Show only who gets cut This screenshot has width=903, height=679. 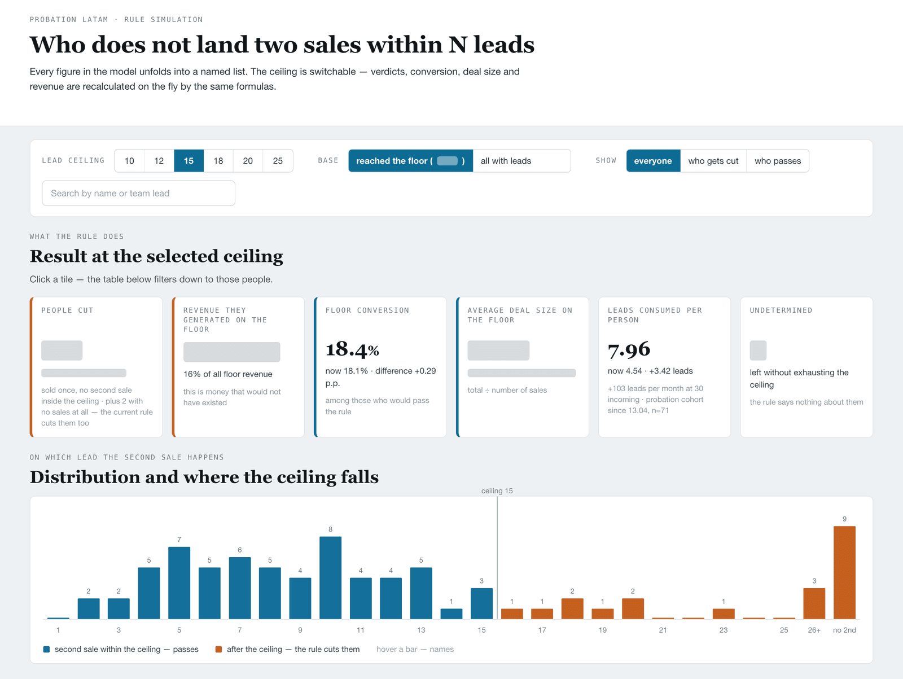click(713, 161)
